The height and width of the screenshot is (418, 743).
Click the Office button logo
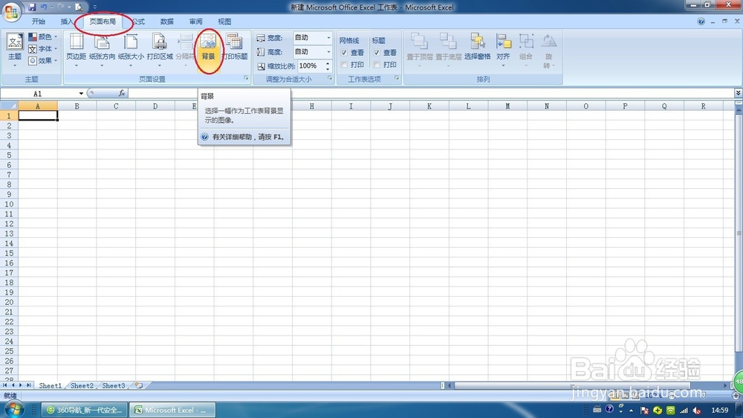11,11
